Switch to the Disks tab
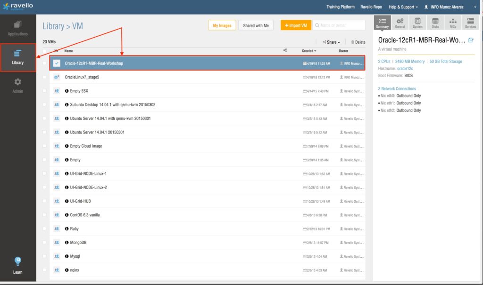Screen dimensions: 483x285 435,23
